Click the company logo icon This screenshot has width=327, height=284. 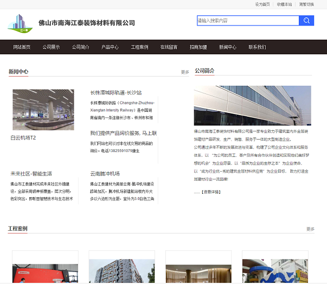click(x=20, y=23)
